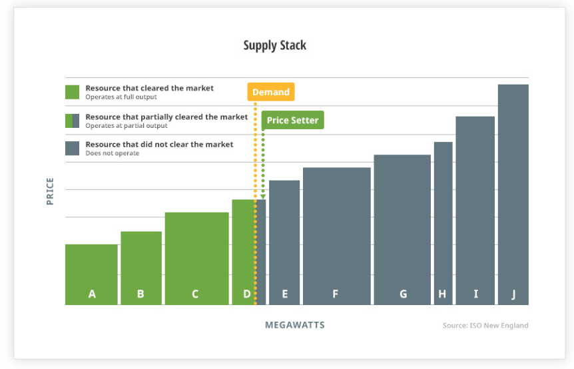Click the green-gray partially cleared legend swatch
This screenshot has width=574, height=369.
[72, 121]
